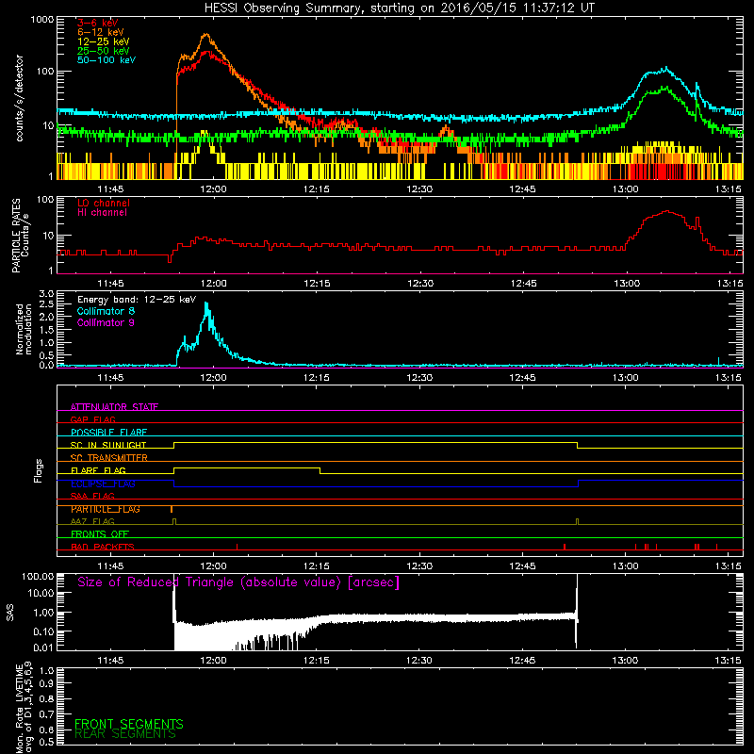Click the Size of Reduced Triangle caption
Viewport: 754px width, 754px height.
(238, 582)
